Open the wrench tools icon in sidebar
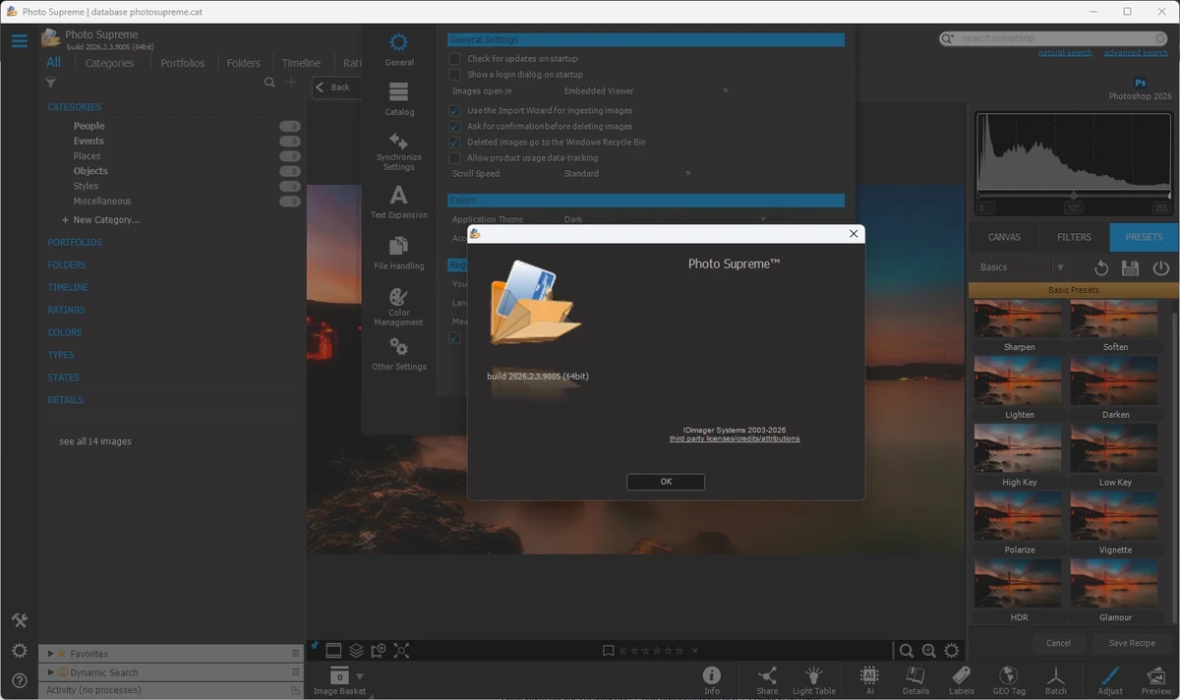This screenshot has height=700, width=1180. [19, 620]
